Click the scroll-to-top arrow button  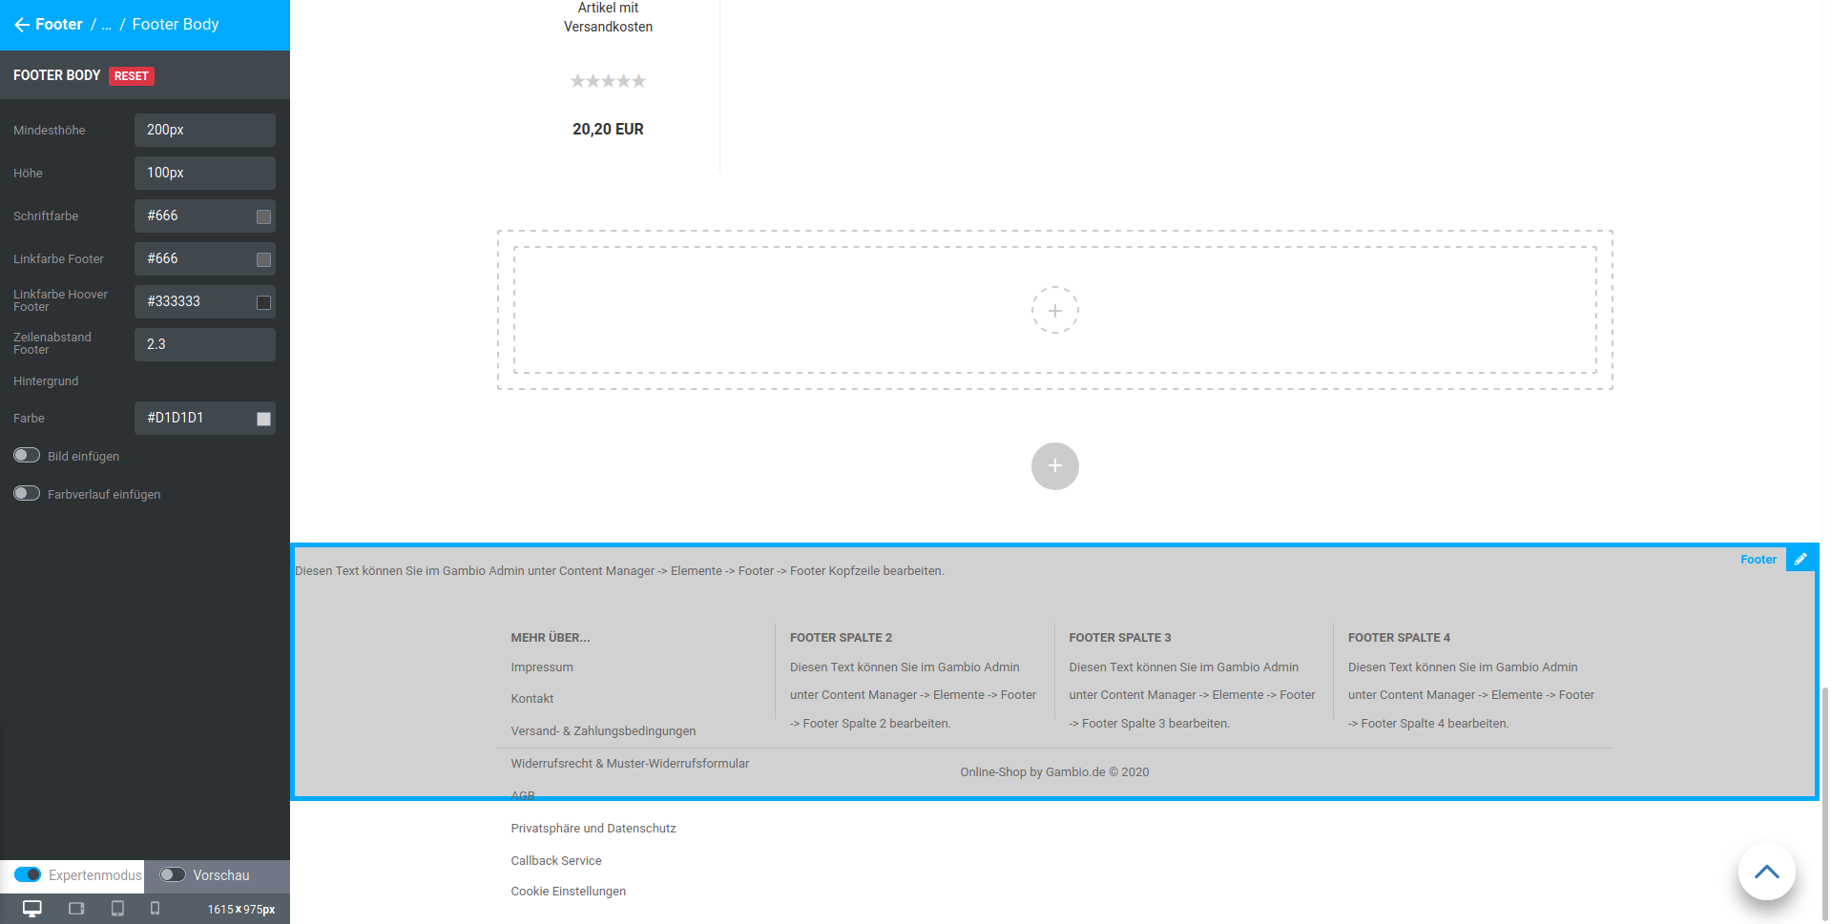click(1766, 872)
